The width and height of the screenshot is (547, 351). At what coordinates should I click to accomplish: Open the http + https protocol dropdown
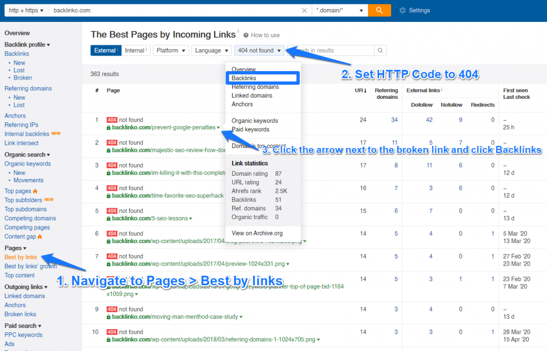click(26, 11)
